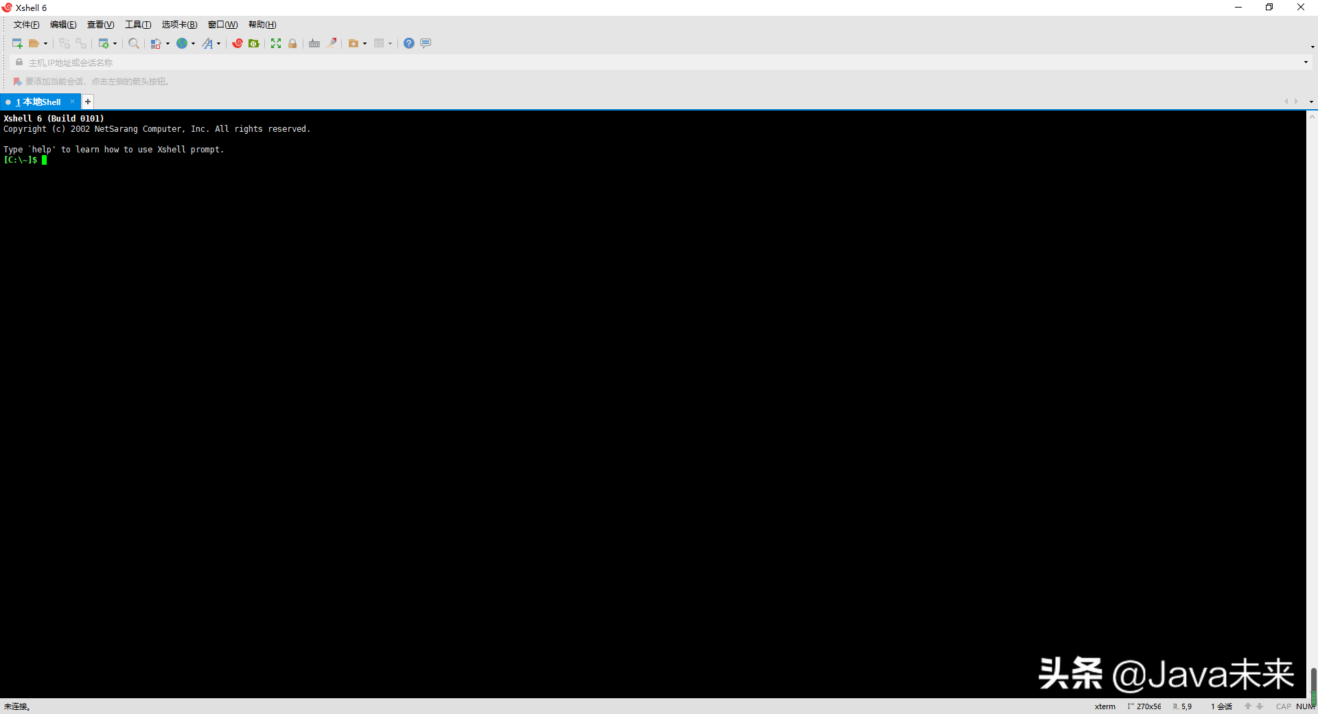Click the lock icon in address bar
This screenshot has width=1318, height=714.
tap(19, 62)
